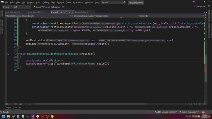
Task: Open the Extensions menu
Action: pyautogui.click(x=78, y=2)
